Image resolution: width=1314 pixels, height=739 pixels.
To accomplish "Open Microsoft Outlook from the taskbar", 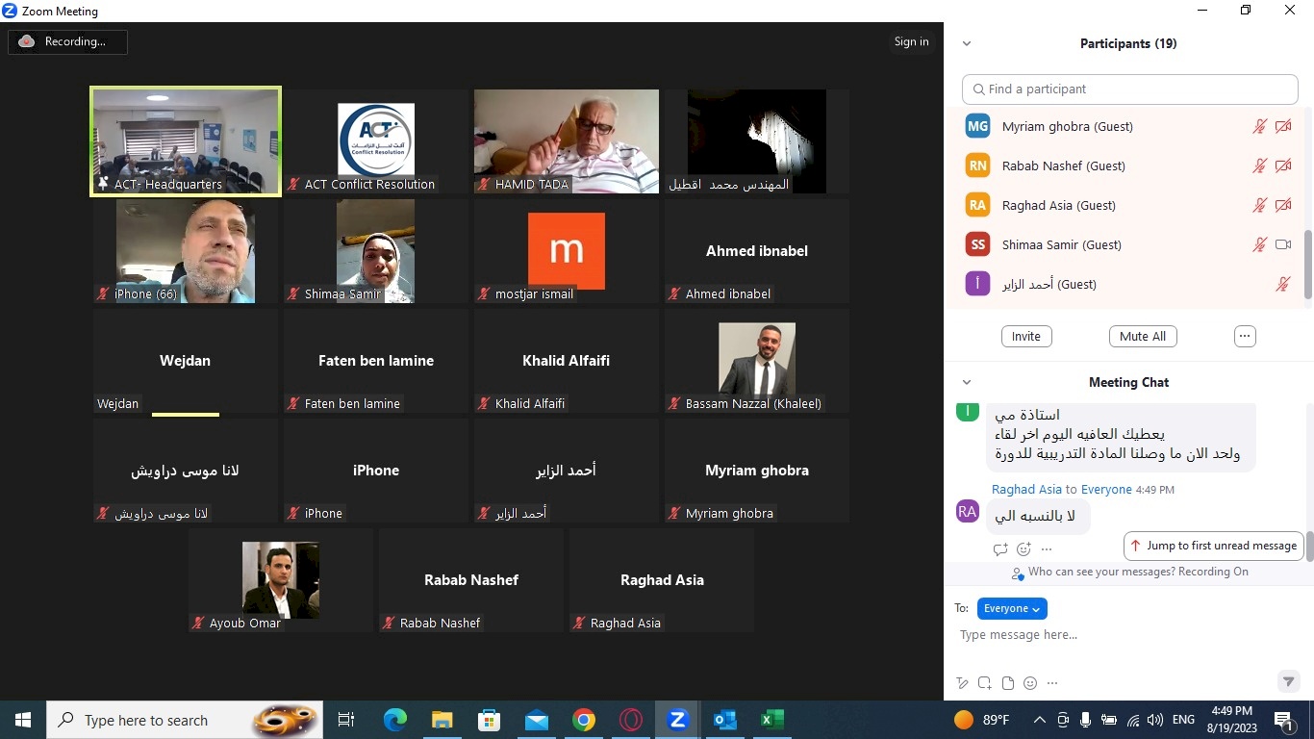I will click(x=724, y=720).
